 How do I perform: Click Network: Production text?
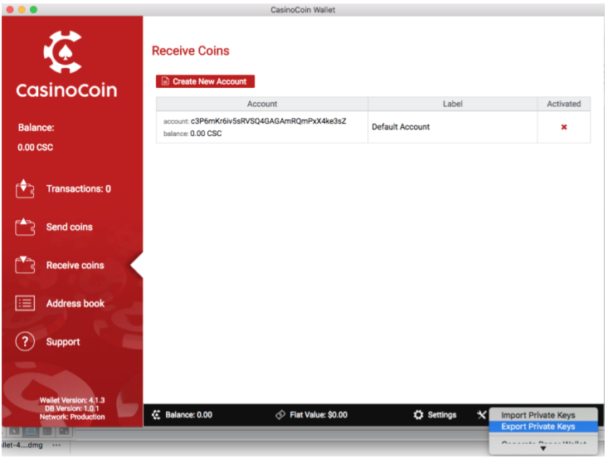coord(72,417)
